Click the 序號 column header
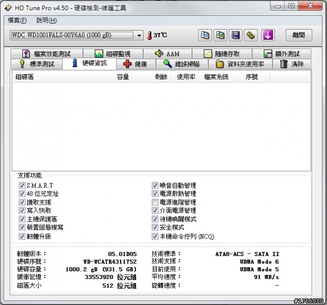The width and height of the screenshot is (327, 305). [252, 77]
